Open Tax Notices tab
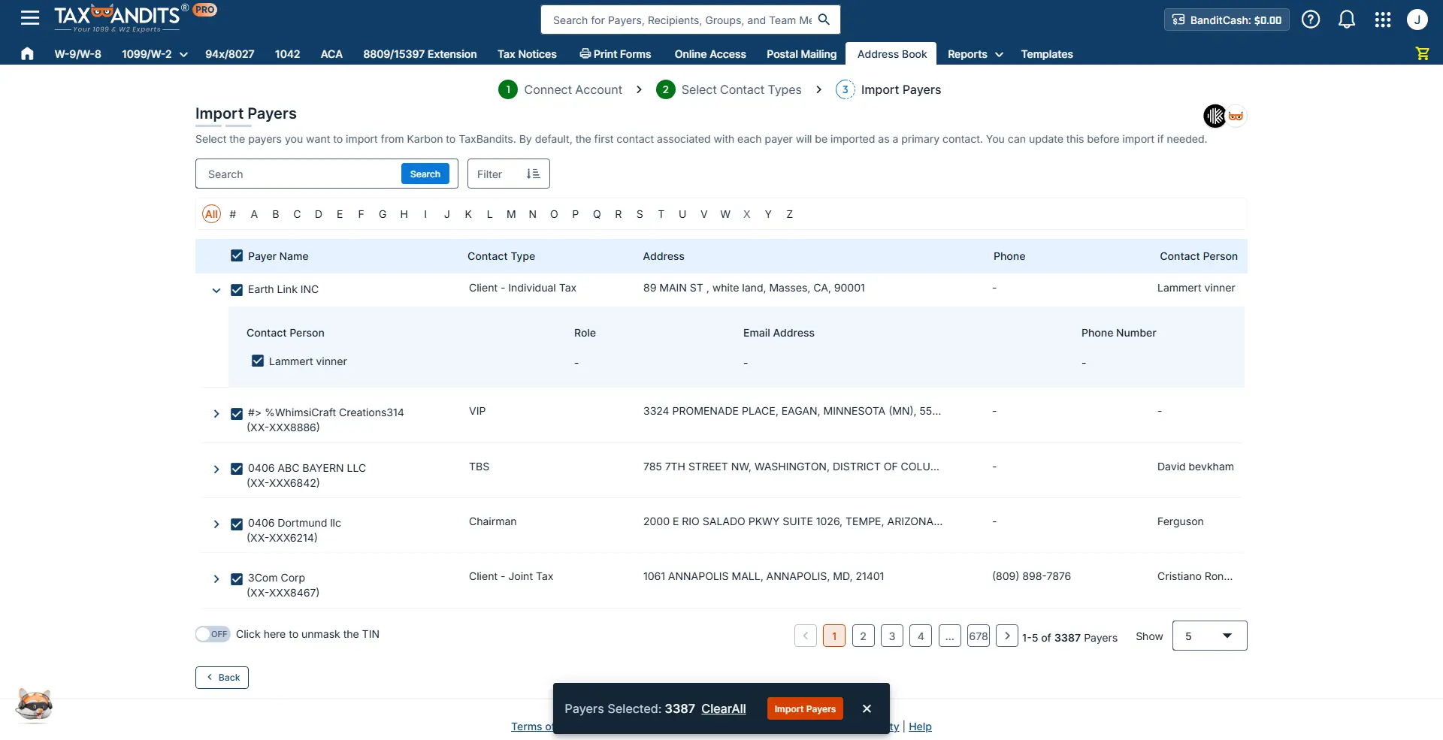This screenshot has height=740, width=1443. 527,54
